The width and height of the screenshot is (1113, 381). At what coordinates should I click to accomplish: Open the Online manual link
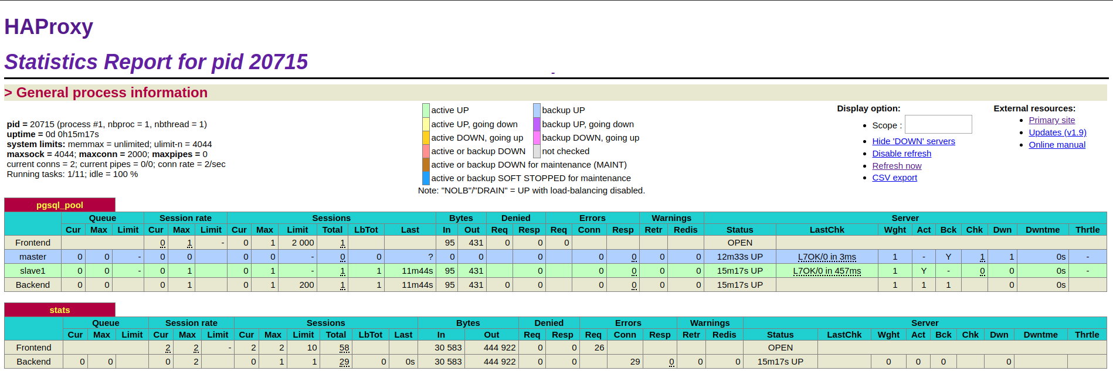tap(1057, 145)
